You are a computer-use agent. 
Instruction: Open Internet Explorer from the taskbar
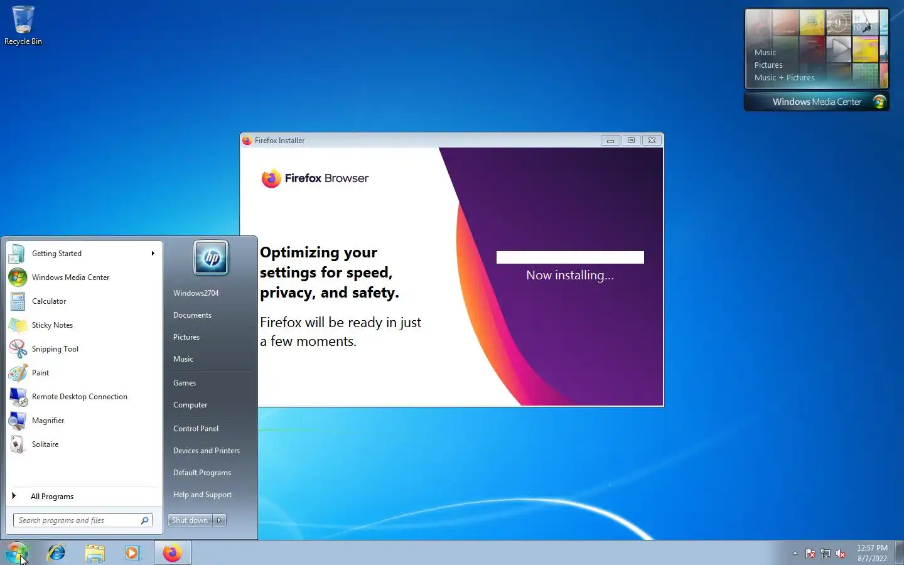[x=56, y=552]
